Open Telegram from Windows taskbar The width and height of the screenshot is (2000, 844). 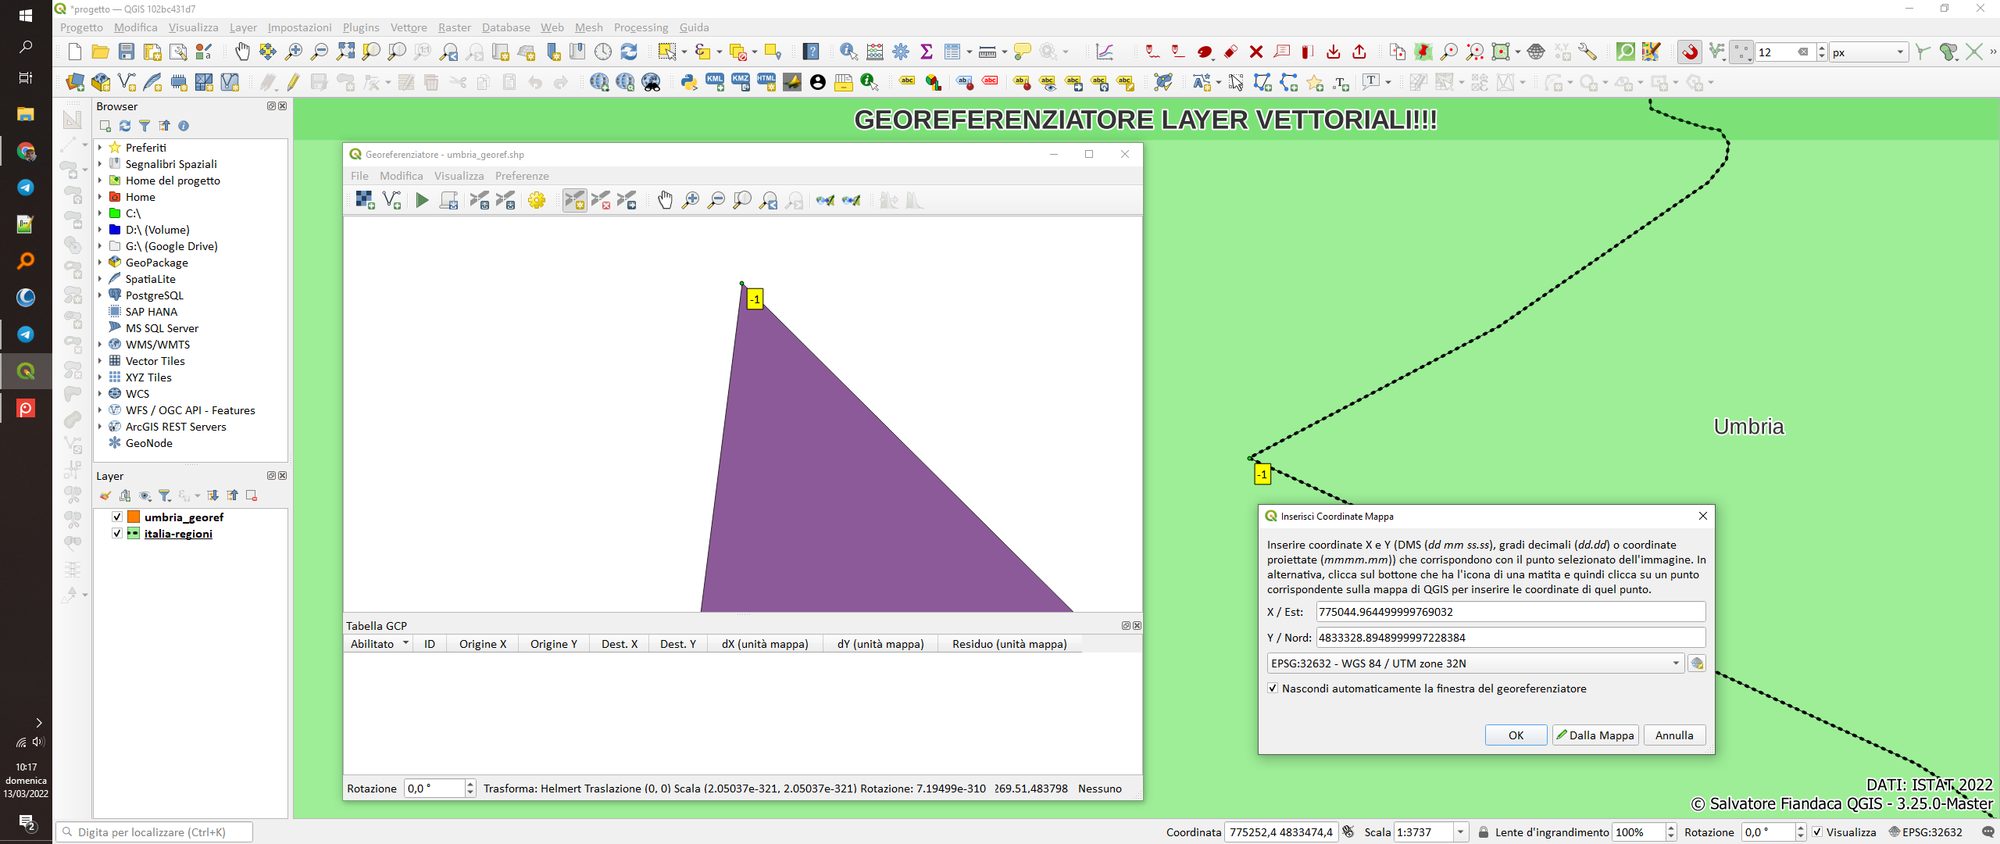point(26,188)
